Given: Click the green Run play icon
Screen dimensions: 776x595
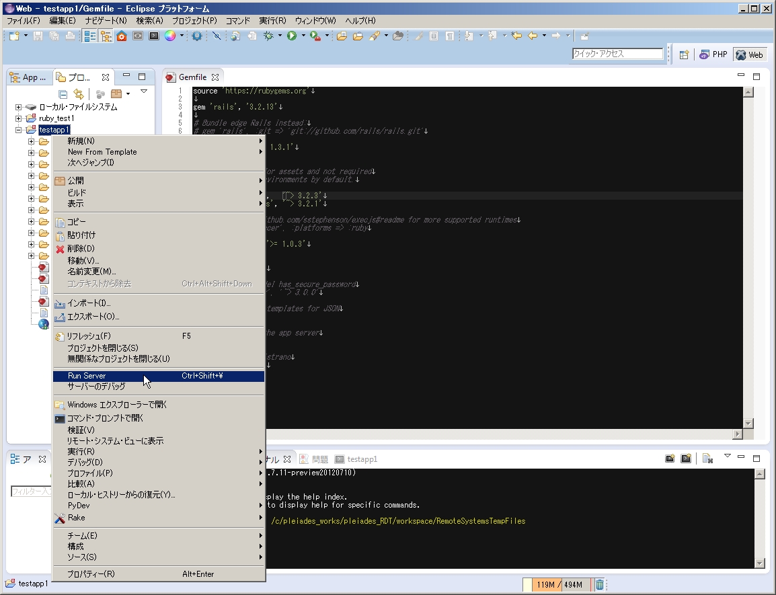Looking at the screenshot, I should (x=291, y=36).
